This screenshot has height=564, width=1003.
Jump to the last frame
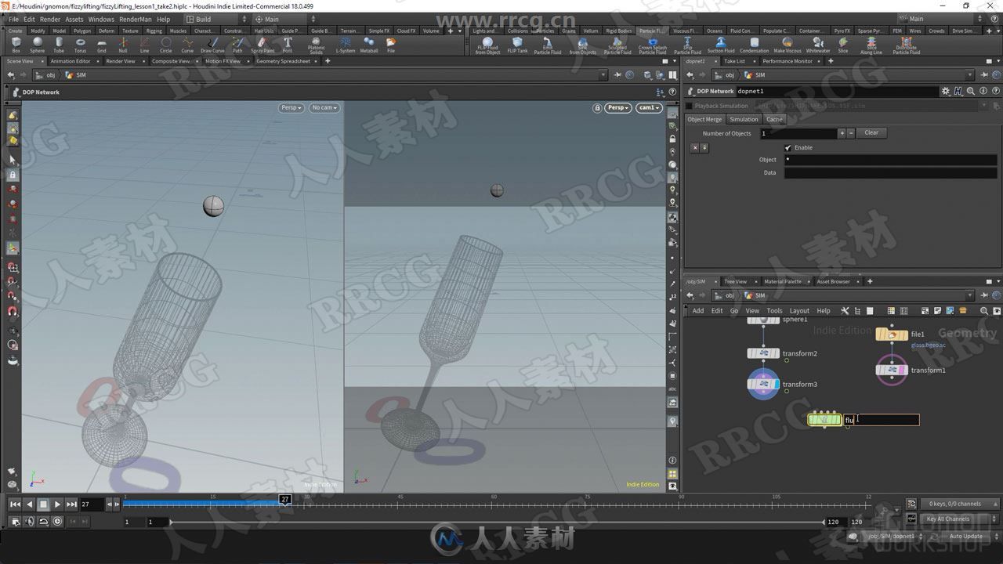[x=72, y=504]
